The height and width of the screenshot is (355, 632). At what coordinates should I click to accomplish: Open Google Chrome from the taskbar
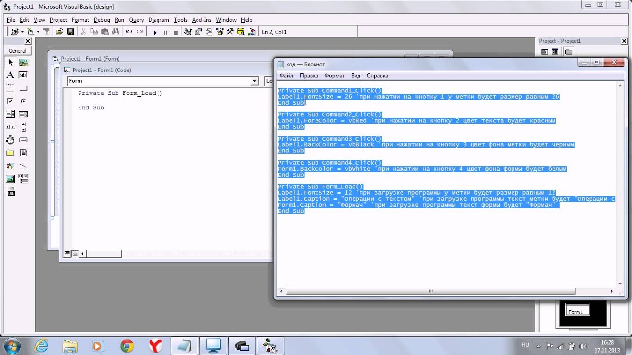click(x=127, y=346)
